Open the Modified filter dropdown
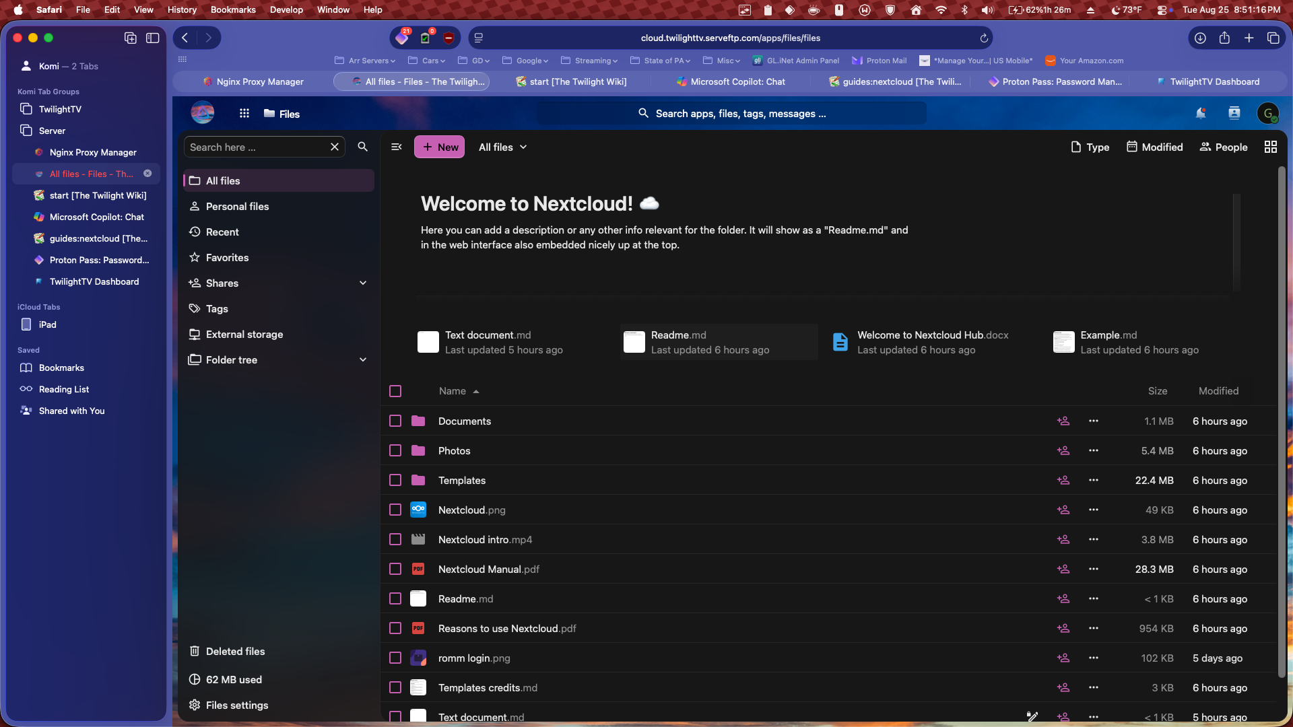 [x=1154, y=147]
